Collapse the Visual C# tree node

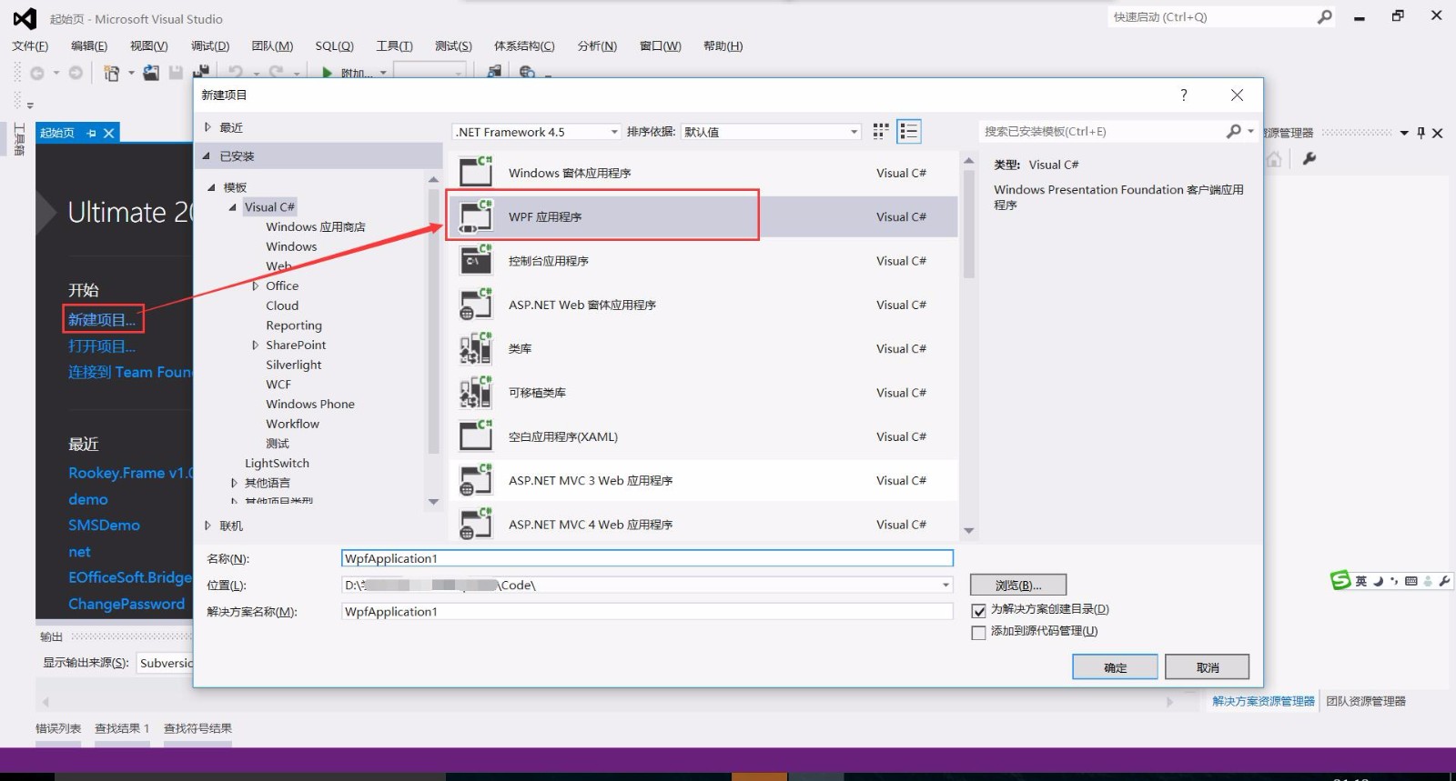233,207
